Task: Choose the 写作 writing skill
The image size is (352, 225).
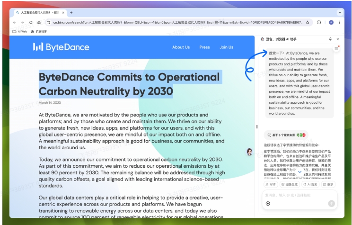Action: [271, 184]
